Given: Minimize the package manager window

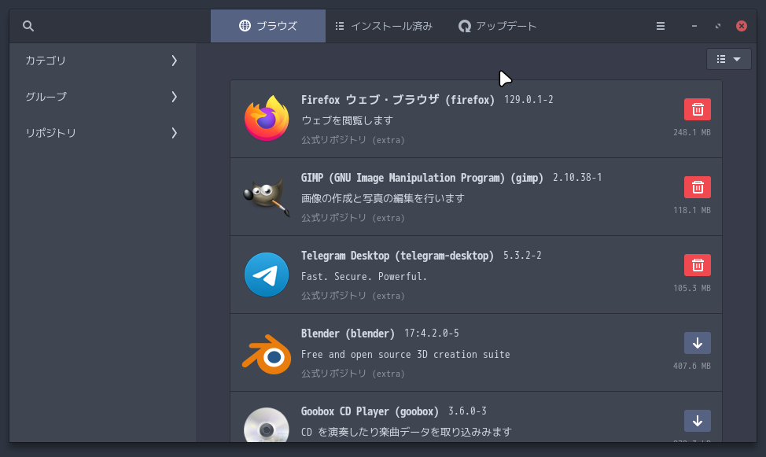Looking at the screenshot, I should [x=694, y=26].
